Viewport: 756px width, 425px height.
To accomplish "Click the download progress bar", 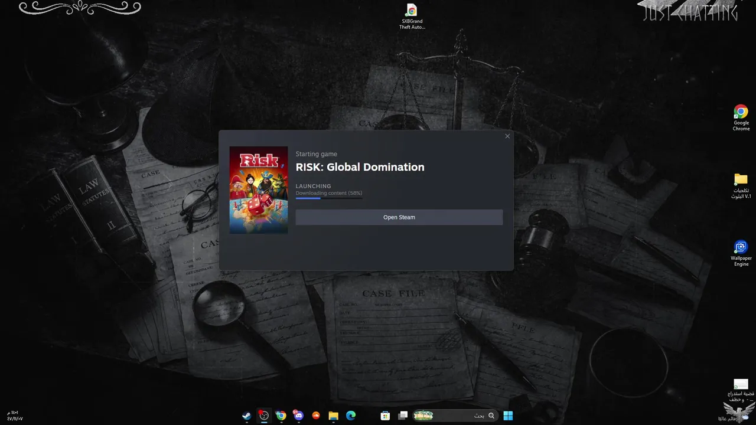I will click(329, 198).
